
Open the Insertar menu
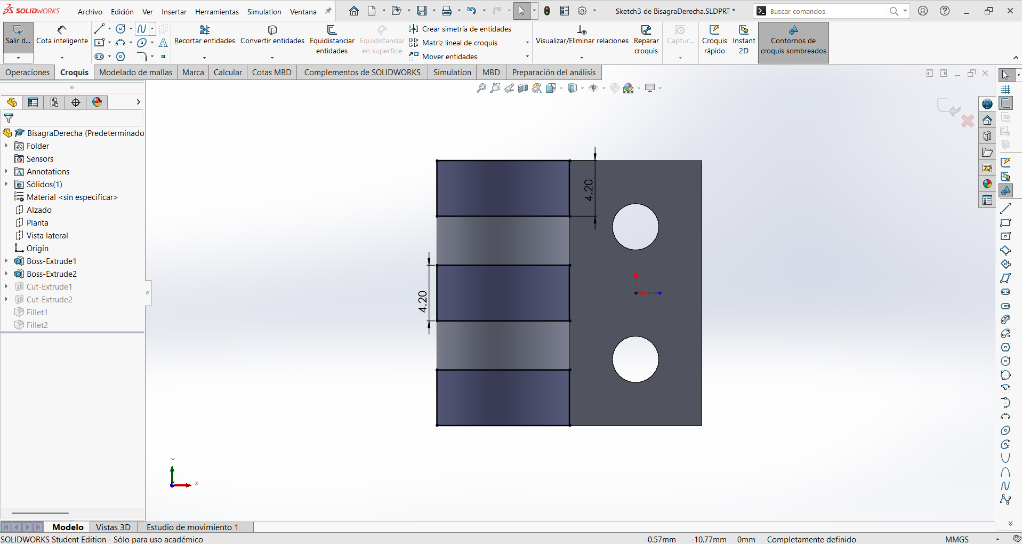(174, 11)
